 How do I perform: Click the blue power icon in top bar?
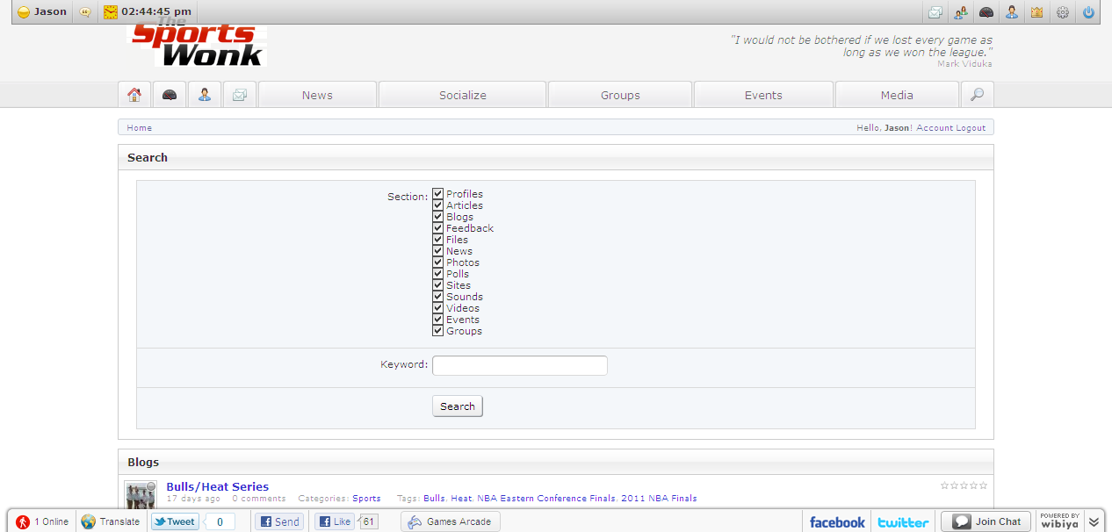pos(1088,12)
